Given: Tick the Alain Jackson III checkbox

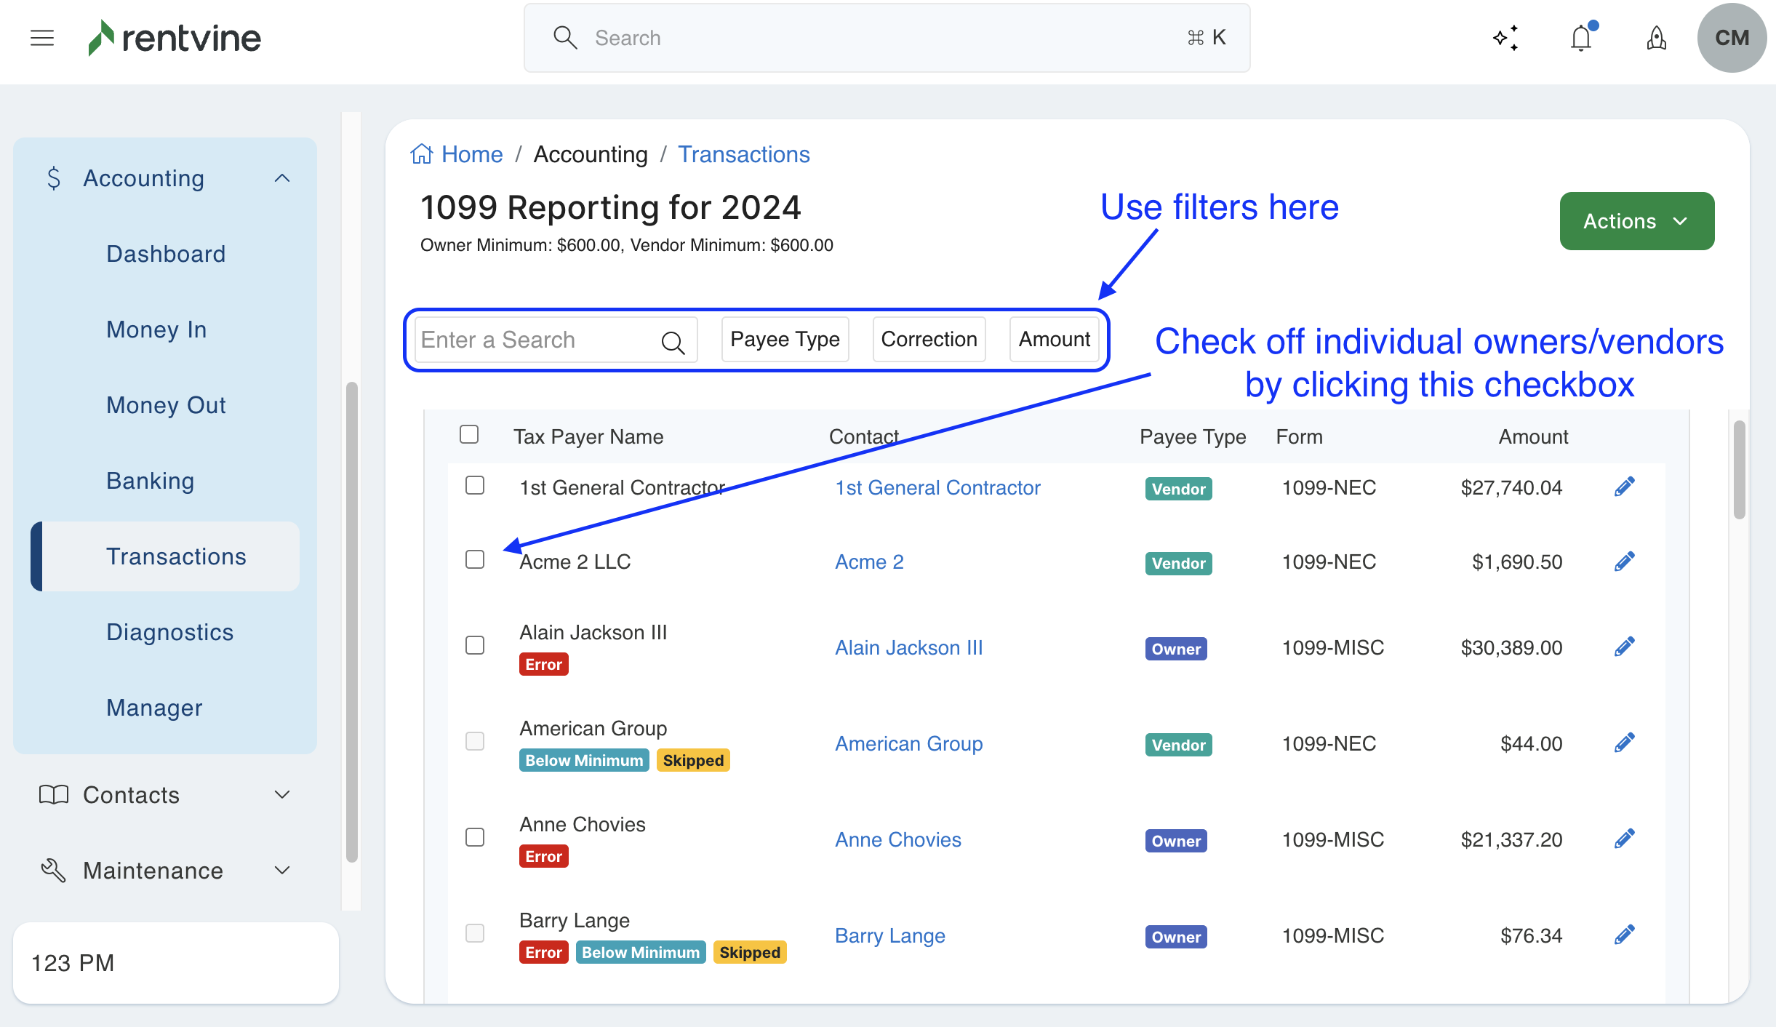Looking at the screenshot, I should click(x=475, y=645).
